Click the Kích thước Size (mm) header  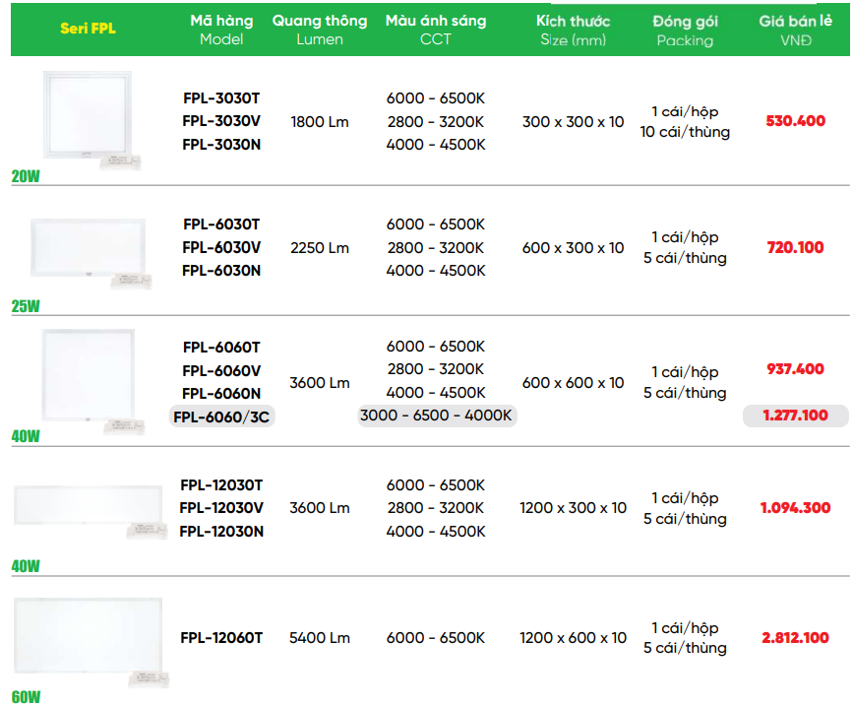[x=573, y=31]
